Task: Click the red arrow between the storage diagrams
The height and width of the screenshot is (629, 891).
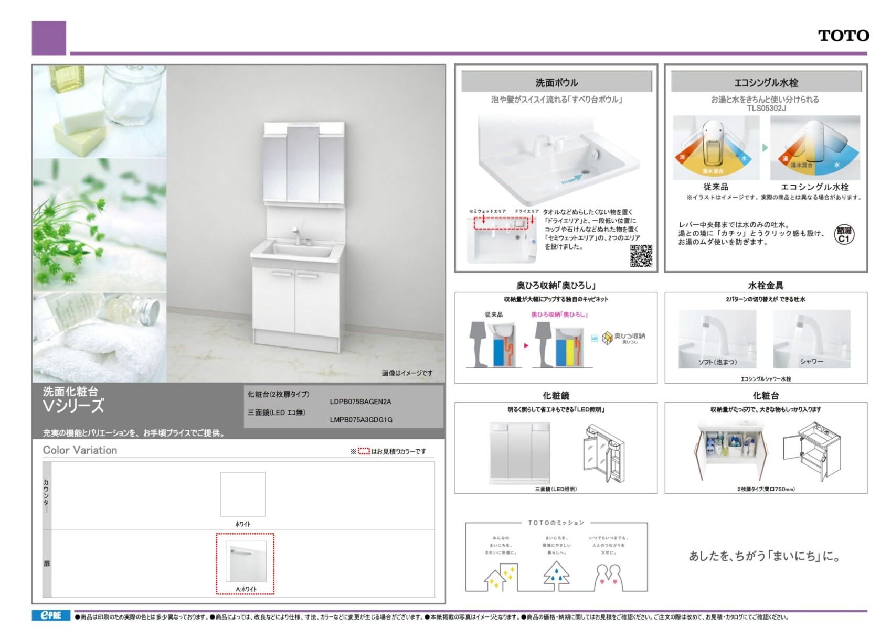Action: pos(526,345)
